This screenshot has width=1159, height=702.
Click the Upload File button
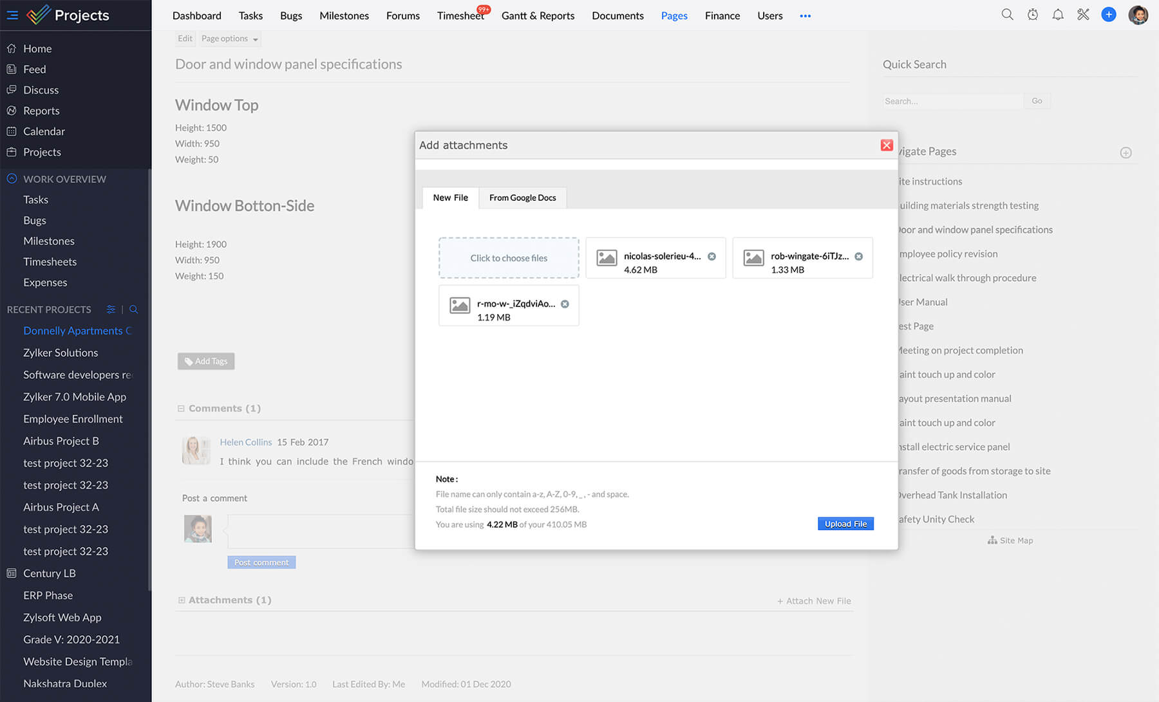pyautogui.click(x=845, y=524)
